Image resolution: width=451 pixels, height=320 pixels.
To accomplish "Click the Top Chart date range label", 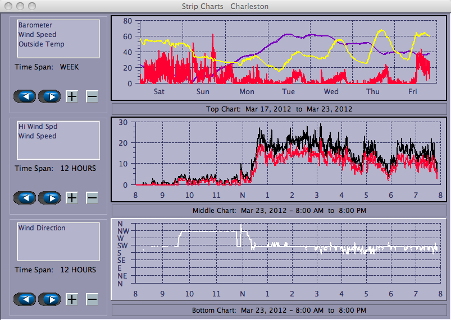I will [279, 109].
